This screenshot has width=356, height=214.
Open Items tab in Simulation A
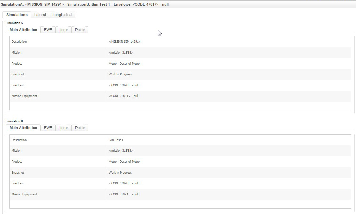point(64,30)
